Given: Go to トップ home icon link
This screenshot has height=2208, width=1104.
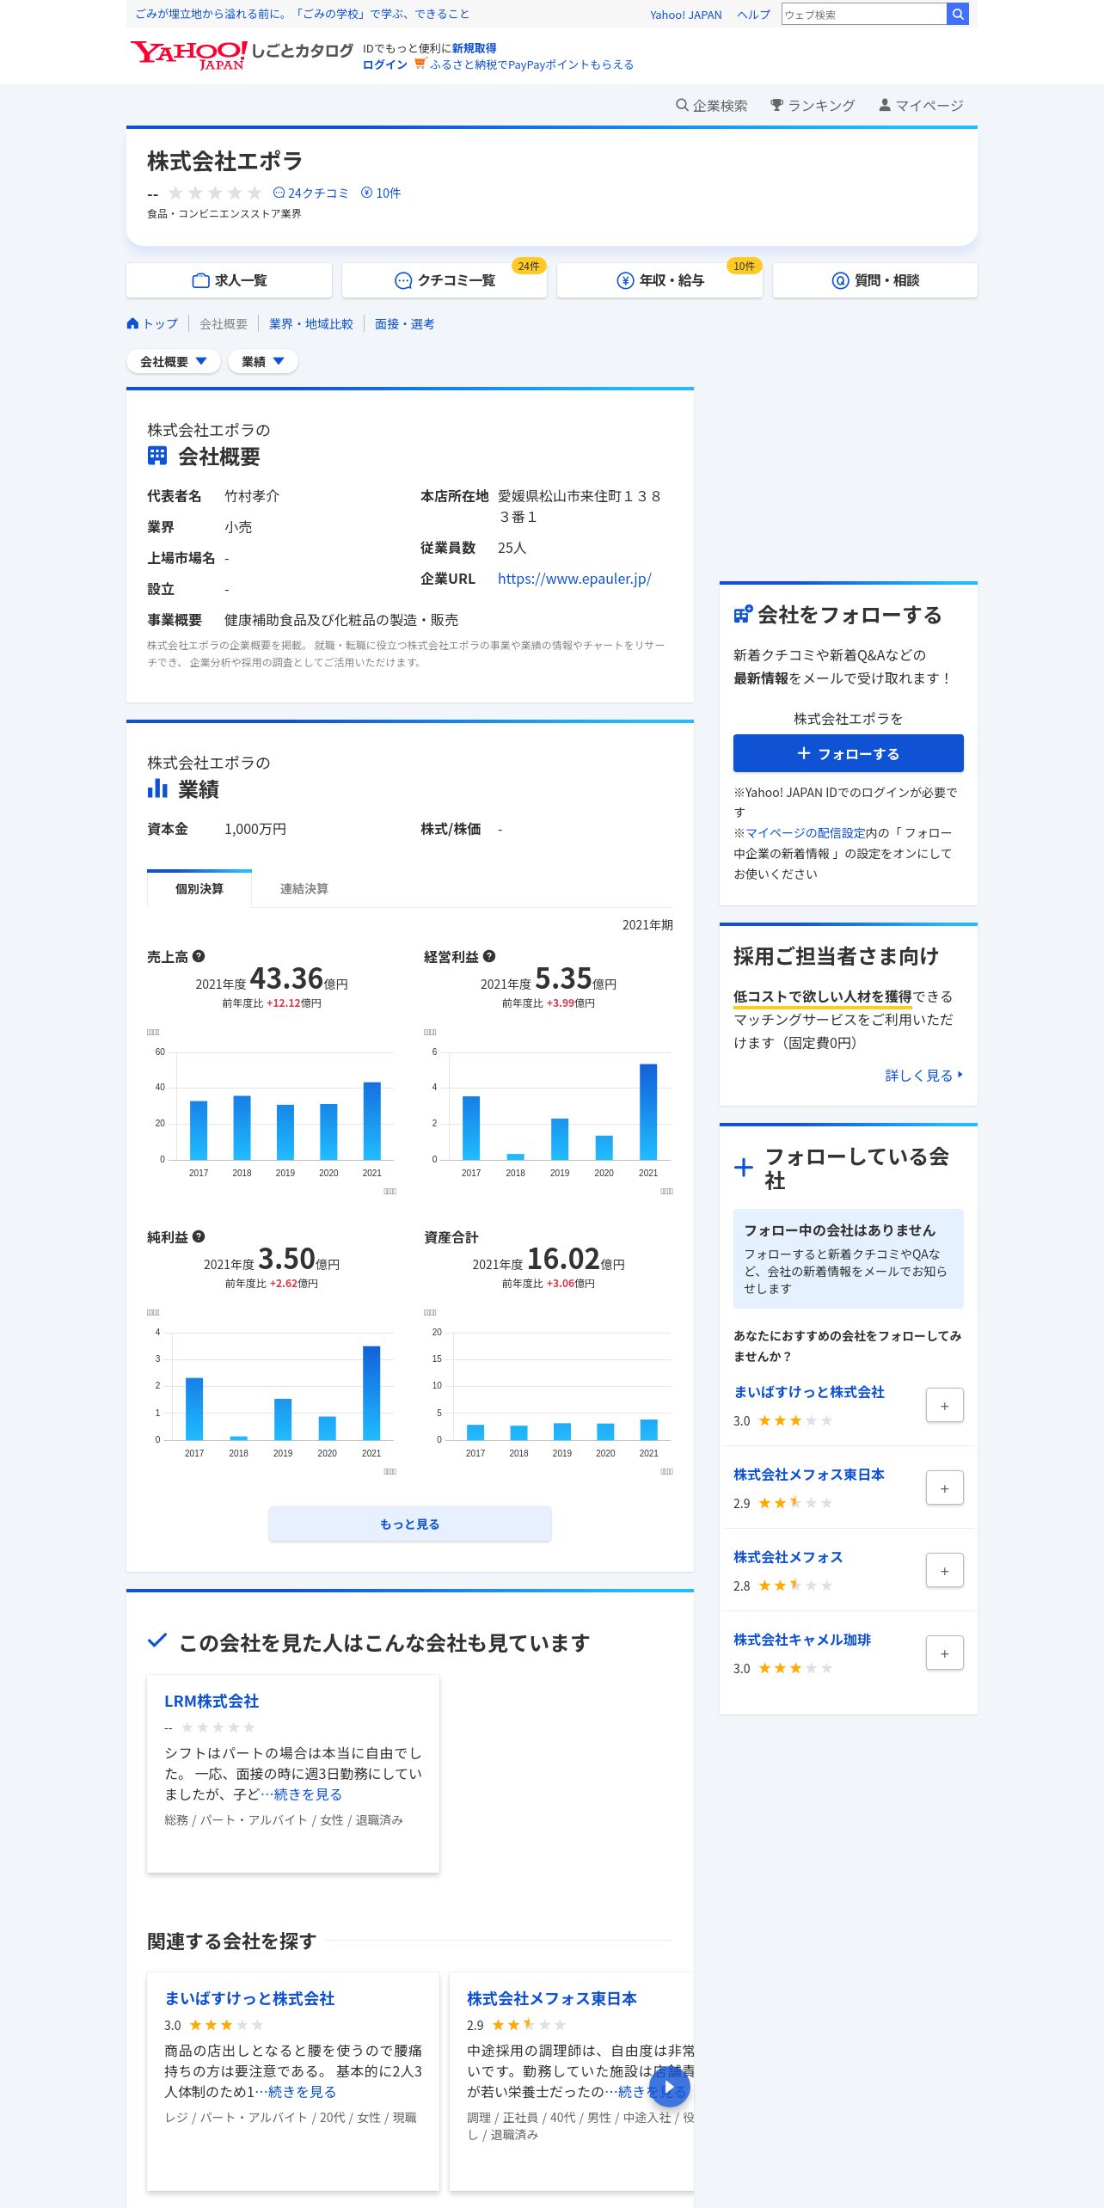Looking at the screenshot, I should [152, 323].
